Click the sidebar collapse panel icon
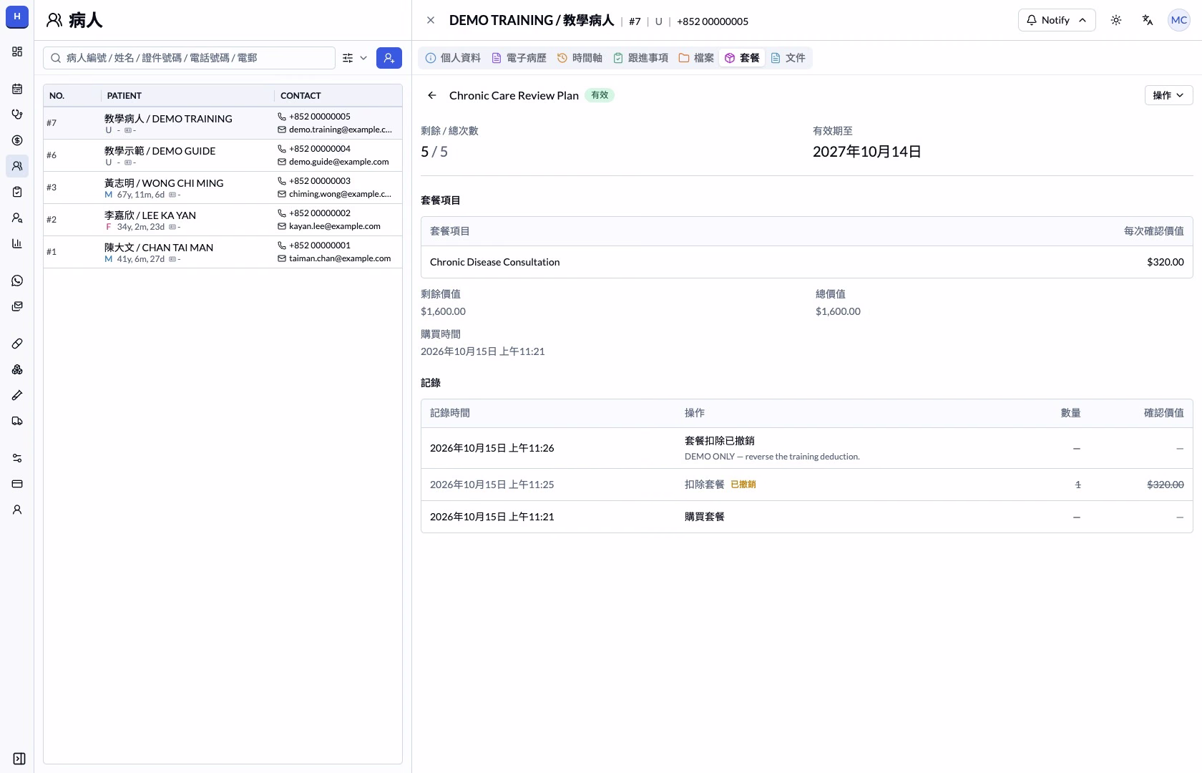This screenshot has height=773, width=1202. coord(19,759)
